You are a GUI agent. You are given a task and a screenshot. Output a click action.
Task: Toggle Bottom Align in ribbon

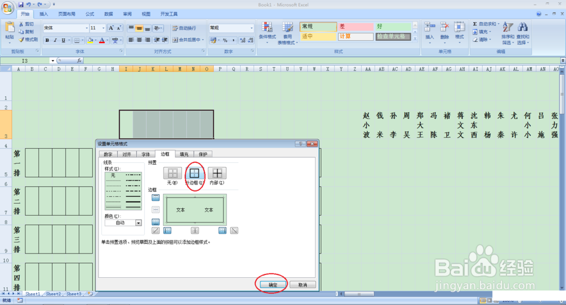coord(147,28)
